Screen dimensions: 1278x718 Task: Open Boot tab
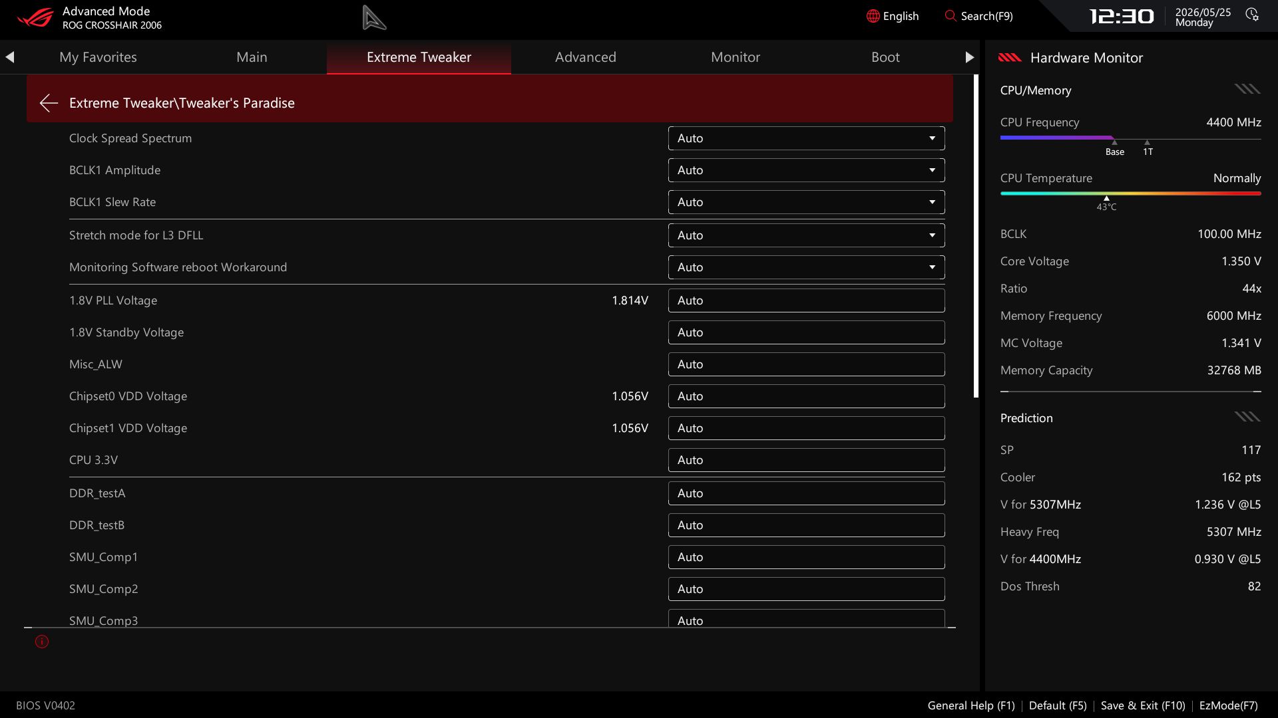click(x=885, y=57)
